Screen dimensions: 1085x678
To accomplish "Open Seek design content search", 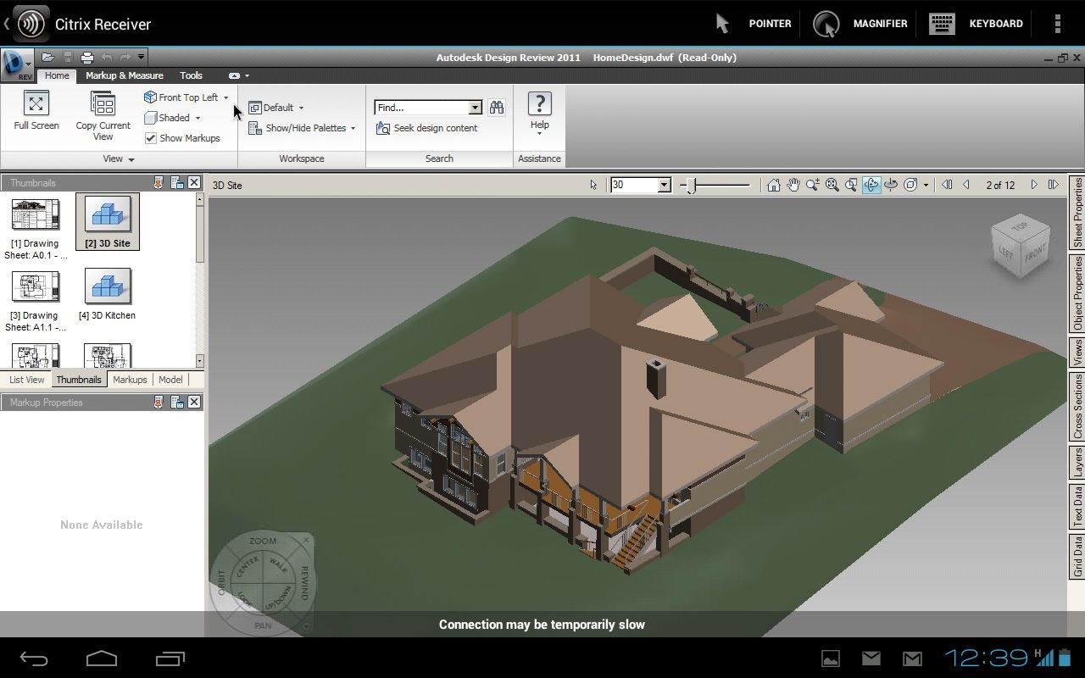I will pos(426,128).
